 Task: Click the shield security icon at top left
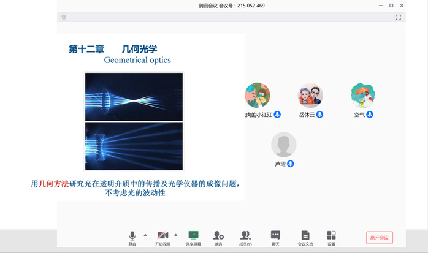(64, 17)
